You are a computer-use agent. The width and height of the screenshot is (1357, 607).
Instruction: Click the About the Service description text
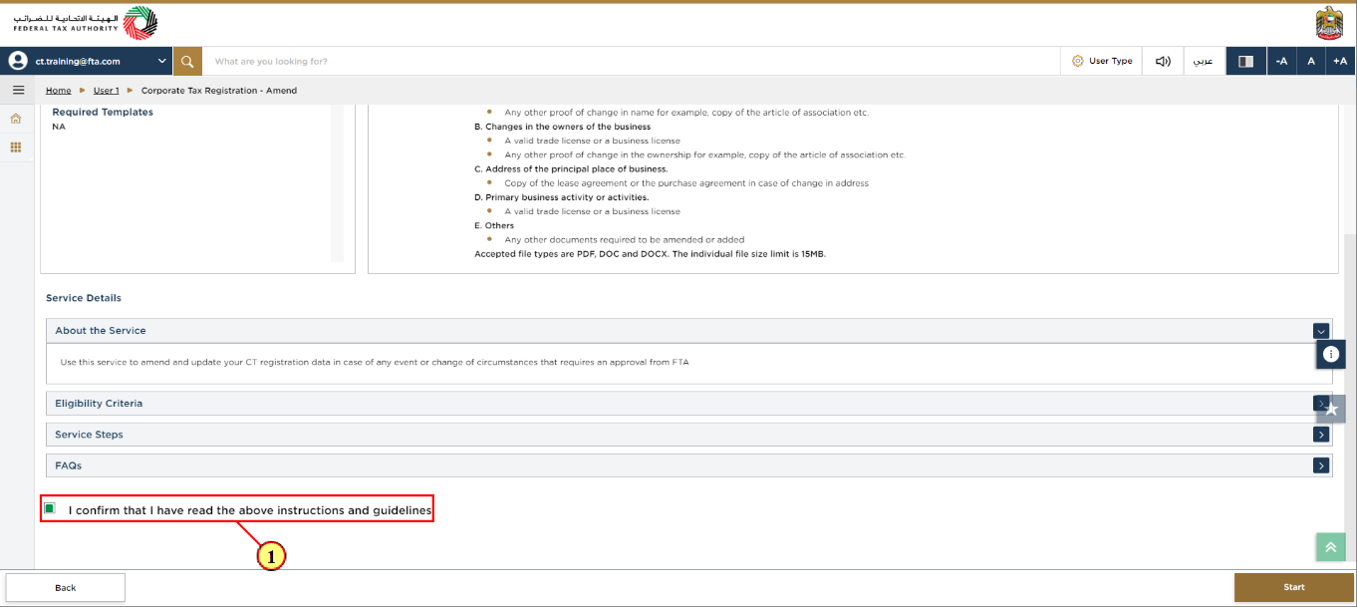pos(375,362)
